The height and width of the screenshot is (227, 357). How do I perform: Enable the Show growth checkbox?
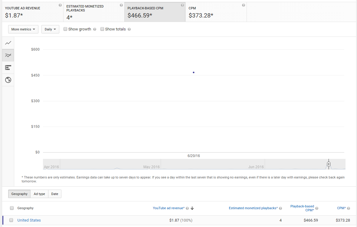(x=65, y=29)
